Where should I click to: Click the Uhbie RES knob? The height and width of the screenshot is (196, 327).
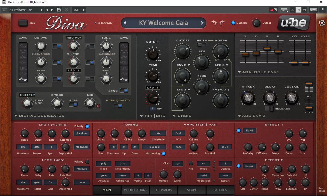(x=202, y=62)
